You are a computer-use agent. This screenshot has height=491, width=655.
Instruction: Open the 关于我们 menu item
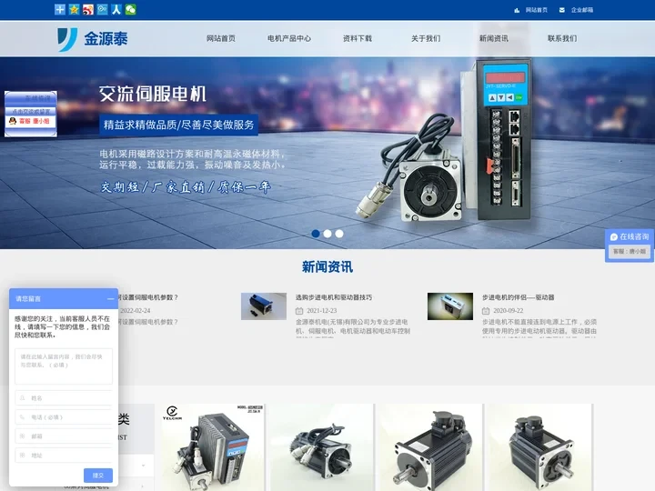coord(426,38)
